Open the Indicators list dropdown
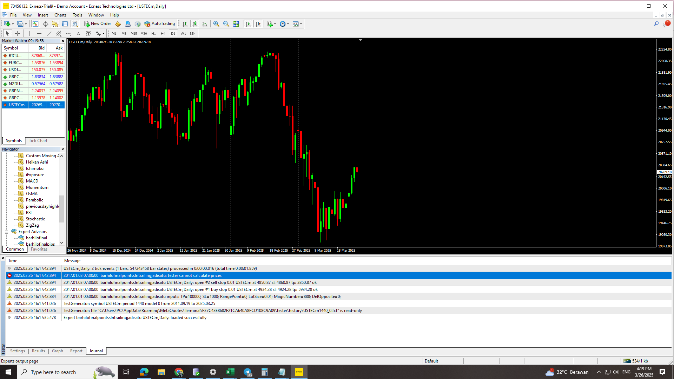This screenshot has width=674, height=379. [x=271, y=24]
